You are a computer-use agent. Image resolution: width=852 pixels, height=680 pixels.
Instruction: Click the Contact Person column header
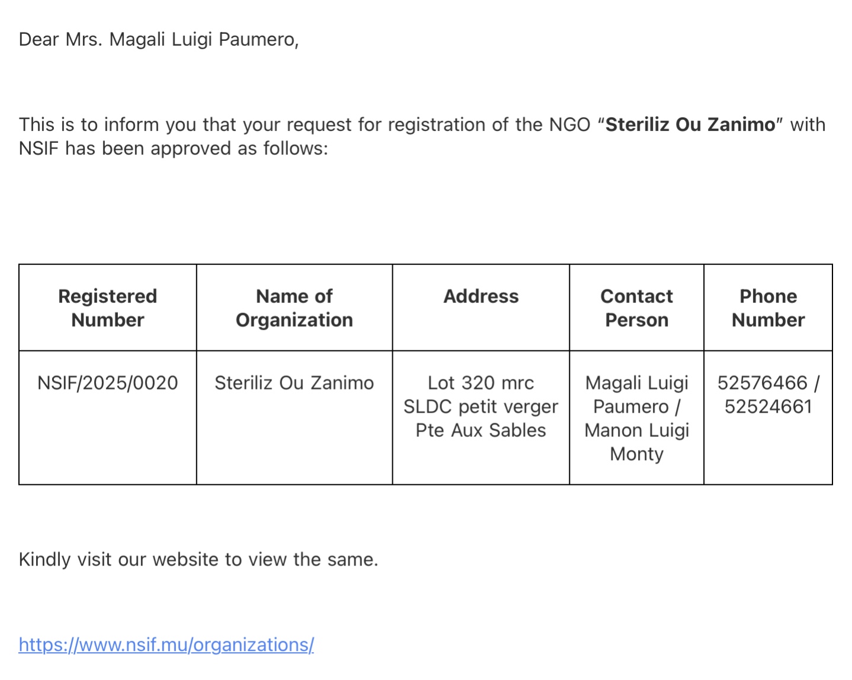pyautogui.click(x=636, y=308)
